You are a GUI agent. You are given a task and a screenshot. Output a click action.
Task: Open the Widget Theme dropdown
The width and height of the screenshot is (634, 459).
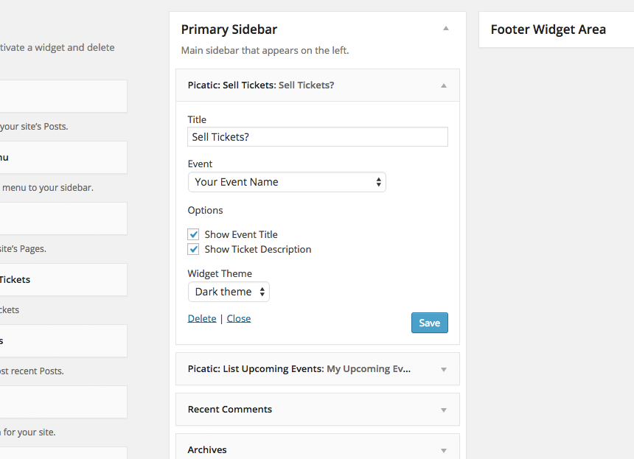pos(229,292)
